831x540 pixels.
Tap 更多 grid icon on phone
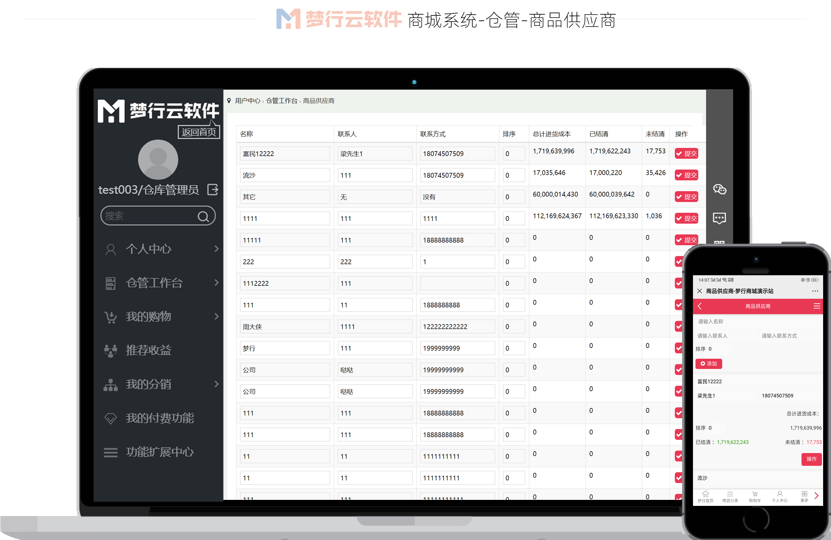coord(804,494)
